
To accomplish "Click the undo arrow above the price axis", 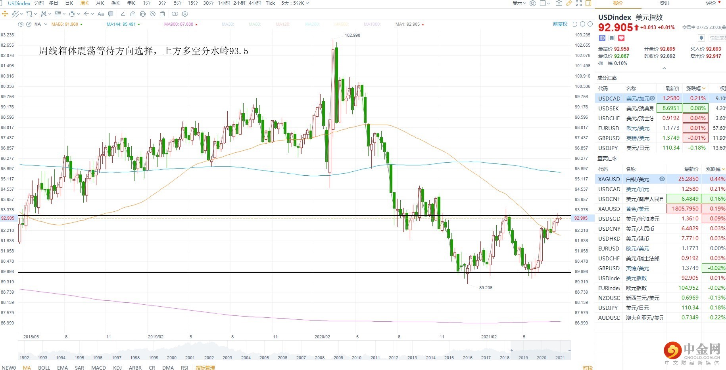I will coord(575,24).
